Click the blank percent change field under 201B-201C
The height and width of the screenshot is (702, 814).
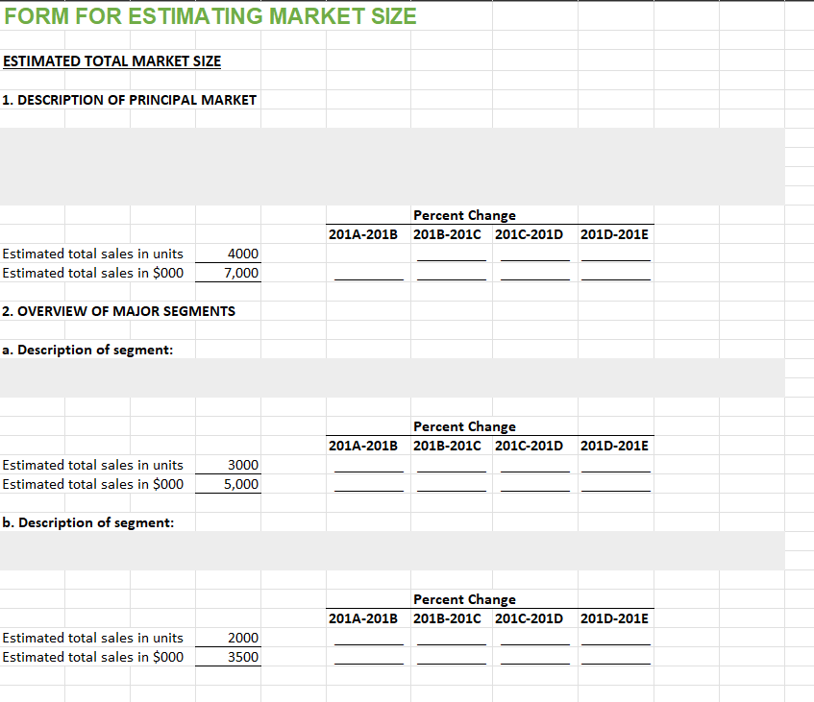click(x=448, y=254)
